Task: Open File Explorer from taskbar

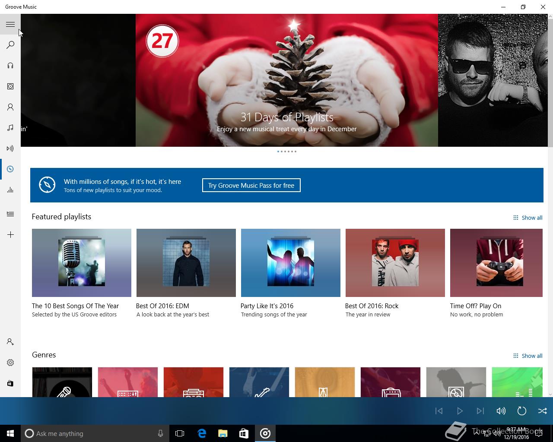Action: (222, 433)
